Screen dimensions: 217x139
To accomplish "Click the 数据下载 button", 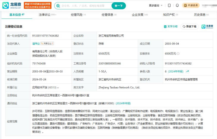I will [190, 27].
